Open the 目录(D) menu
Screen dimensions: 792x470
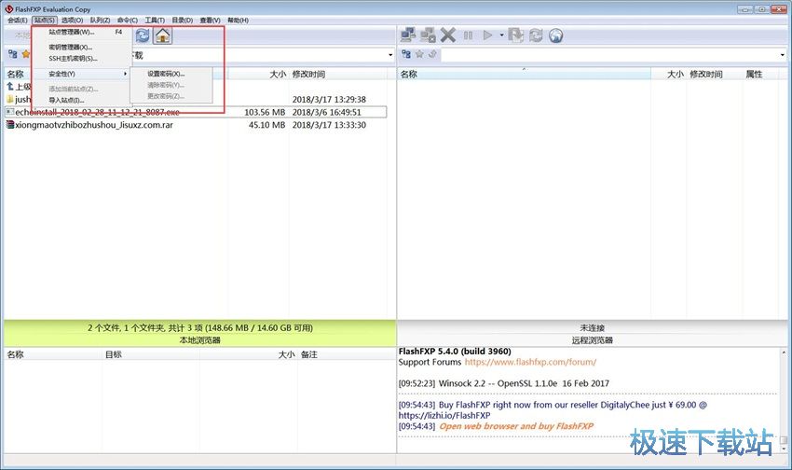point(182,21)
